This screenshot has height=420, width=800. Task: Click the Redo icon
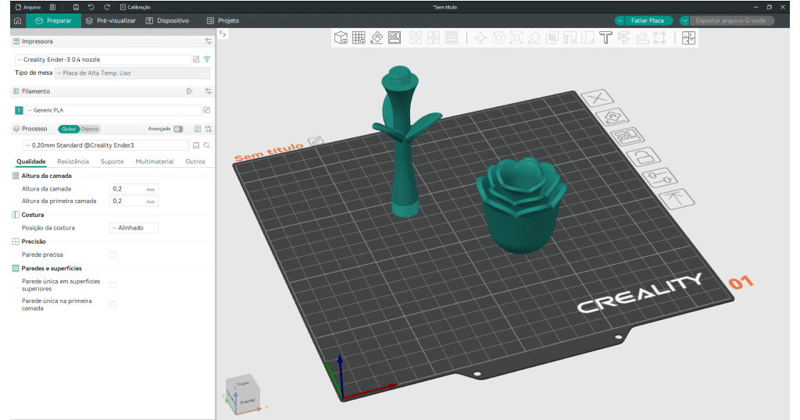click(107, 7)
